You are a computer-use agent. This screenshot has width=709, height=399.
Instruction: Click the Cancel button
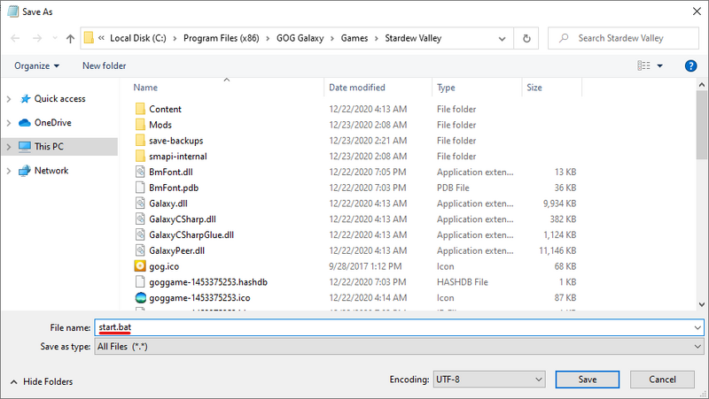click(x=662, y=380)
